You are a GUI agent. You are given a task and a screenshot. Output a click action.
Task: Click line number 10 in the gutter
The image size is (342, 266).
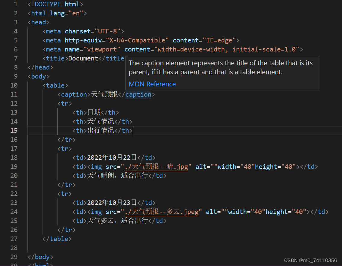pos(14,85)
